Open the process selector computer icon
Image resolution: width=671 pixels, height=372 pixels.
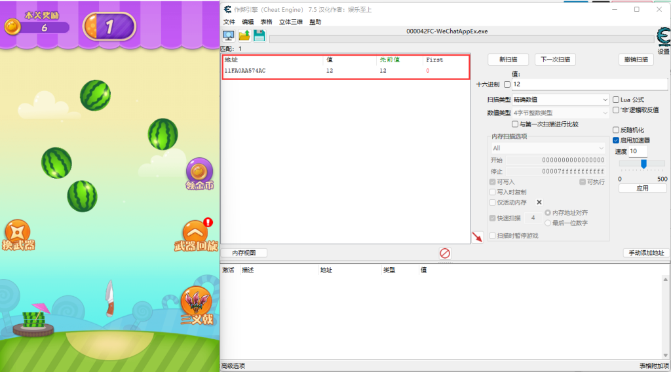click(229, 36)
